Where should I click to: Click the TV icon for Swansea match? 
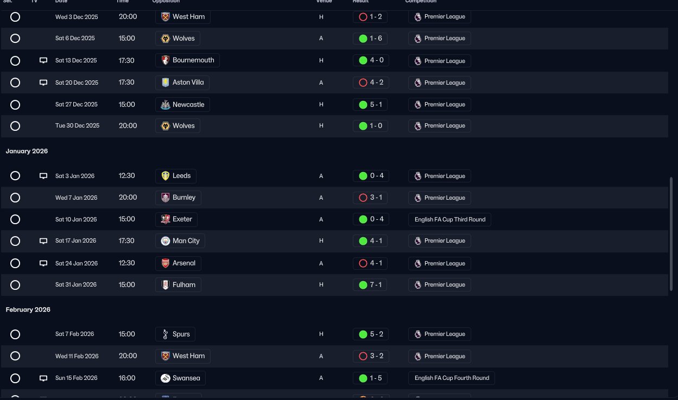pos(43,378)
